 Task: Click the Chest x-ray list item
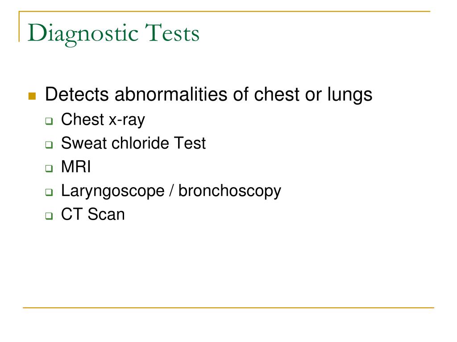[103, 119]
